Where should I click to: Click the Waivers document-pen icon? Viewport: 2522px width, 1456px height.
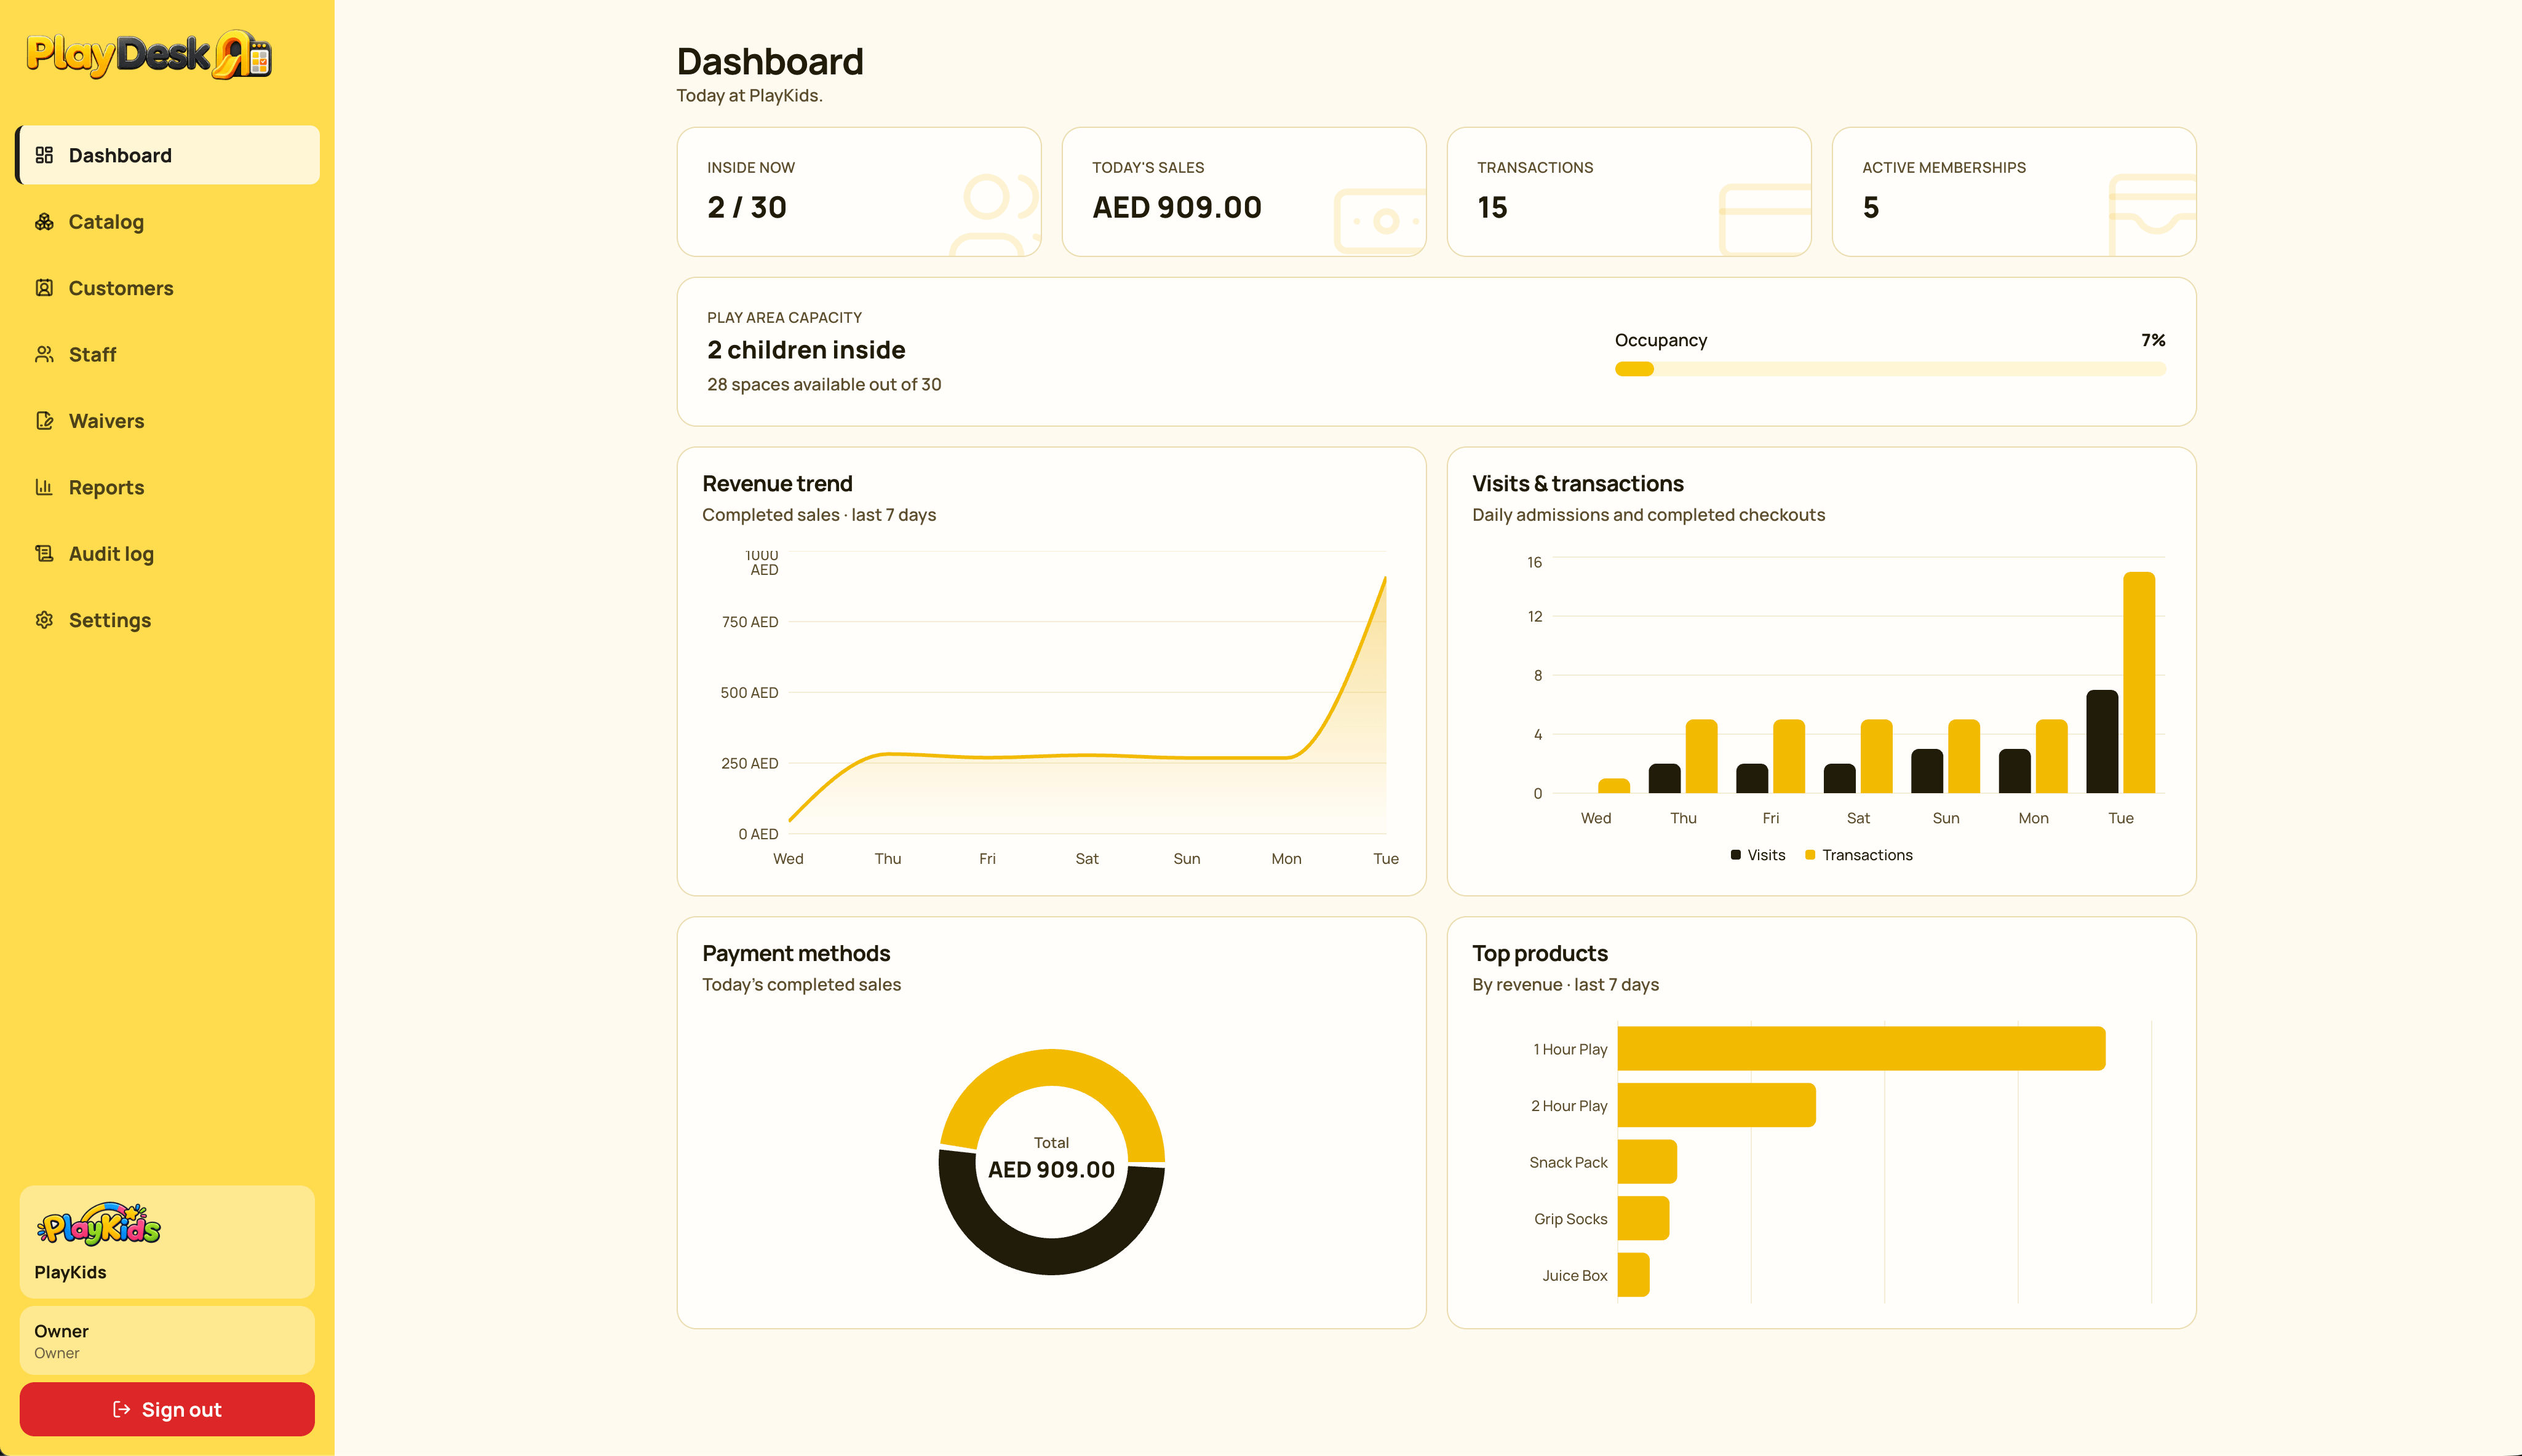click(44, 421)
